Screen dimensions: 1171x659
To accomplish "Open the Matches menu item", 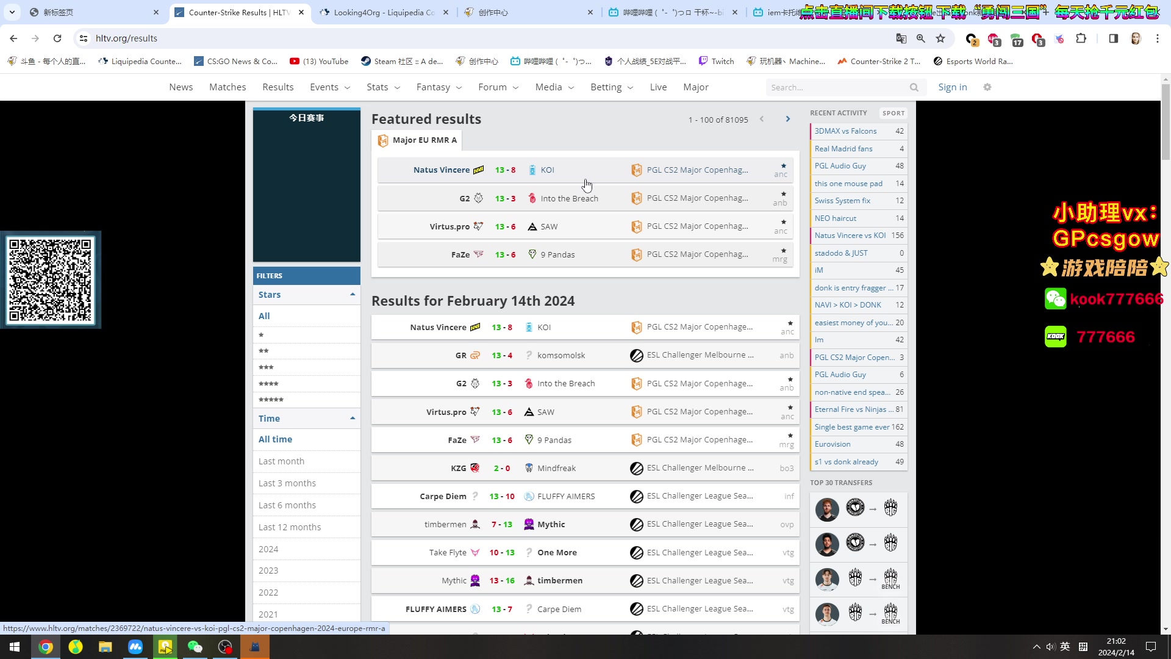I will 227,87.
